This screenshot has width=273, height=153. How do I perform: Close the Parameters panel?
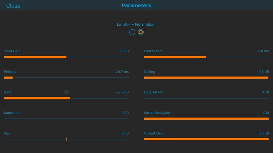click(13, 6)
